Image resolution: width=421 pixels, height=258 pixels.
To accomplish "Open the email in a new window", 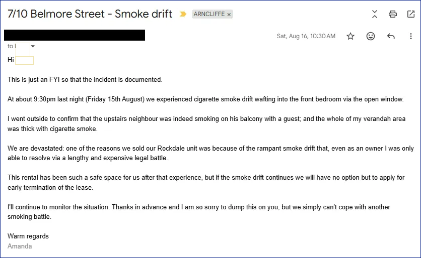I will [x=411, y=14].
